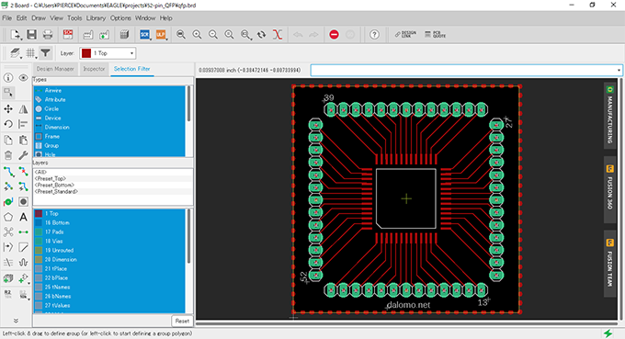The width and height of the screenshot is (625, 339).
Task: Toggle Airwire type in filter list
Action: pos(108,90)
